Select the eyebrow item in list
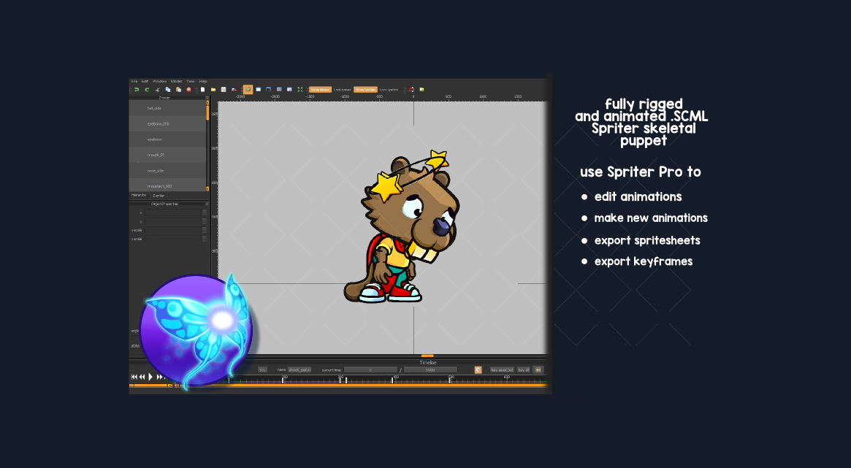 (x=167, y=139)
